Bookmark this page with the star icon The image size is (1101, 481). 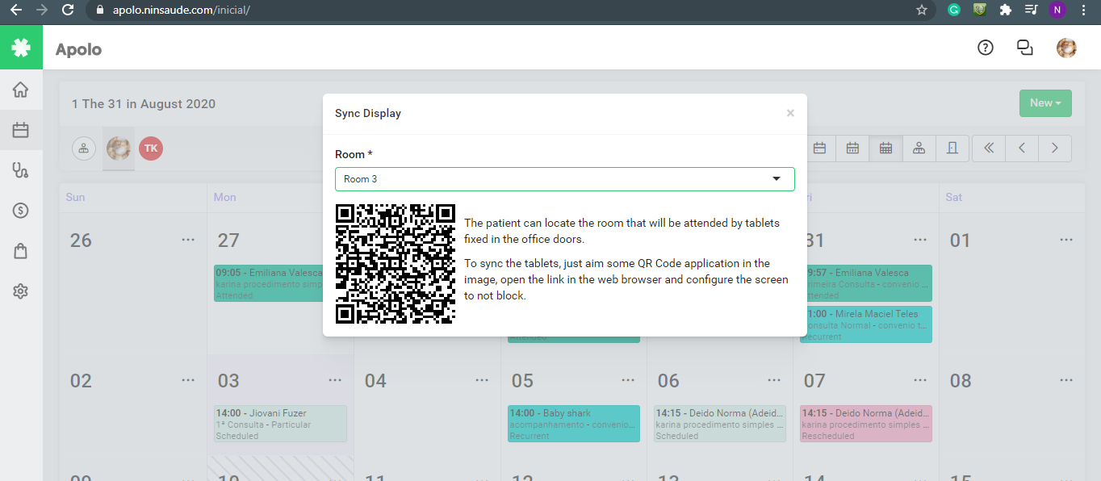tap(921, 10)
